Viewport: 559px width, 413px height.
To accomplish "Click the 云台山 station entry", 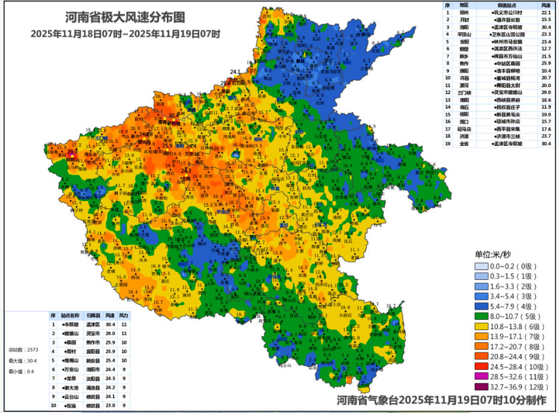I will [71, 397].
